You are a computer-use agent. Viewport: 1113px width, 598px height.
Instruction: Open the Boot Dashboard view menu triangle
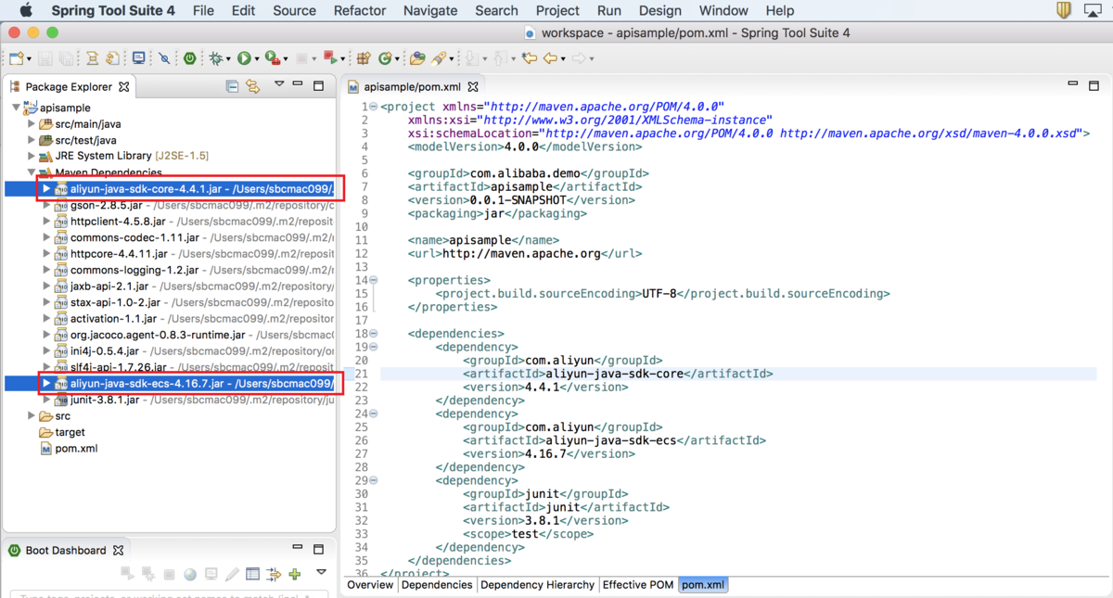pos(321,573)
